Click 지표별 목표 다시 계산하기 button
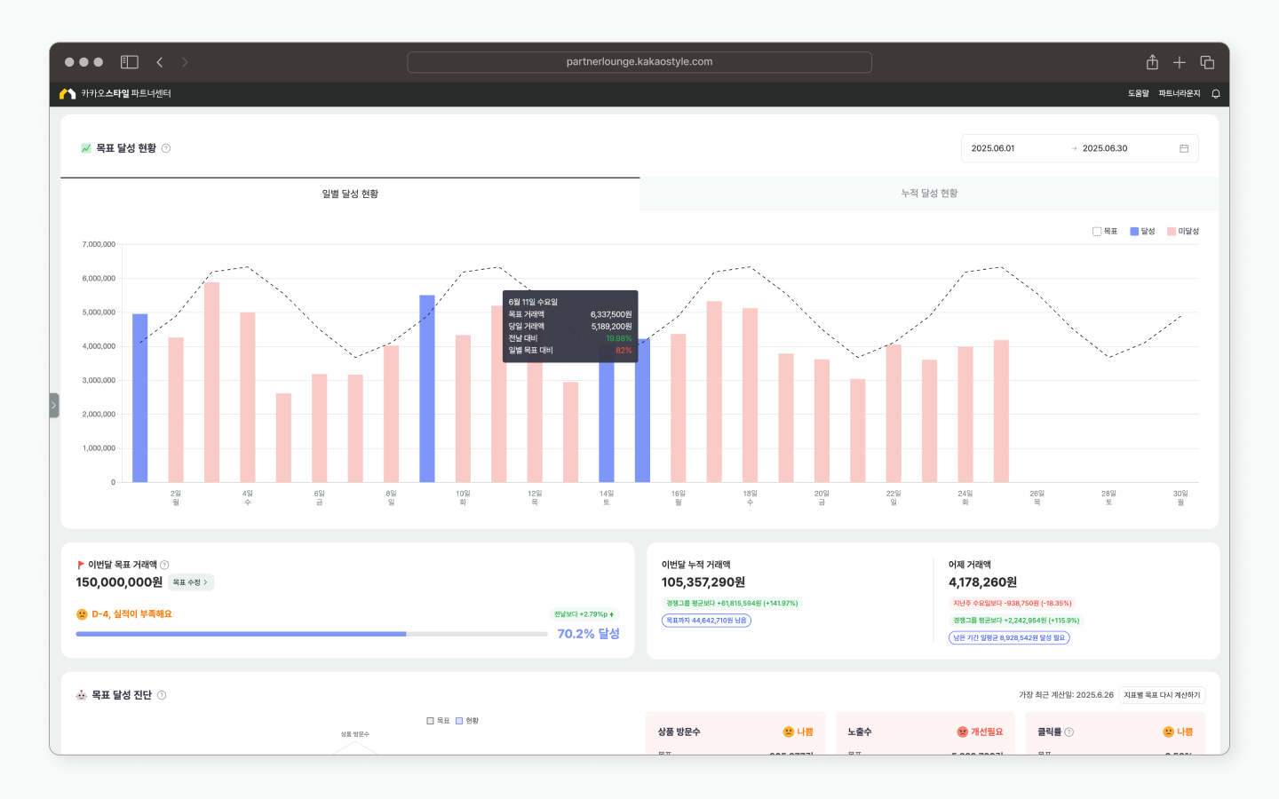1279x799 pixels. pos(1162,695)
